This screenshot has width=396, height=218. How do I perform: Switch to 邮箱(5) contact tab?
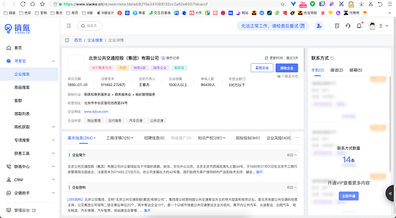356,70
